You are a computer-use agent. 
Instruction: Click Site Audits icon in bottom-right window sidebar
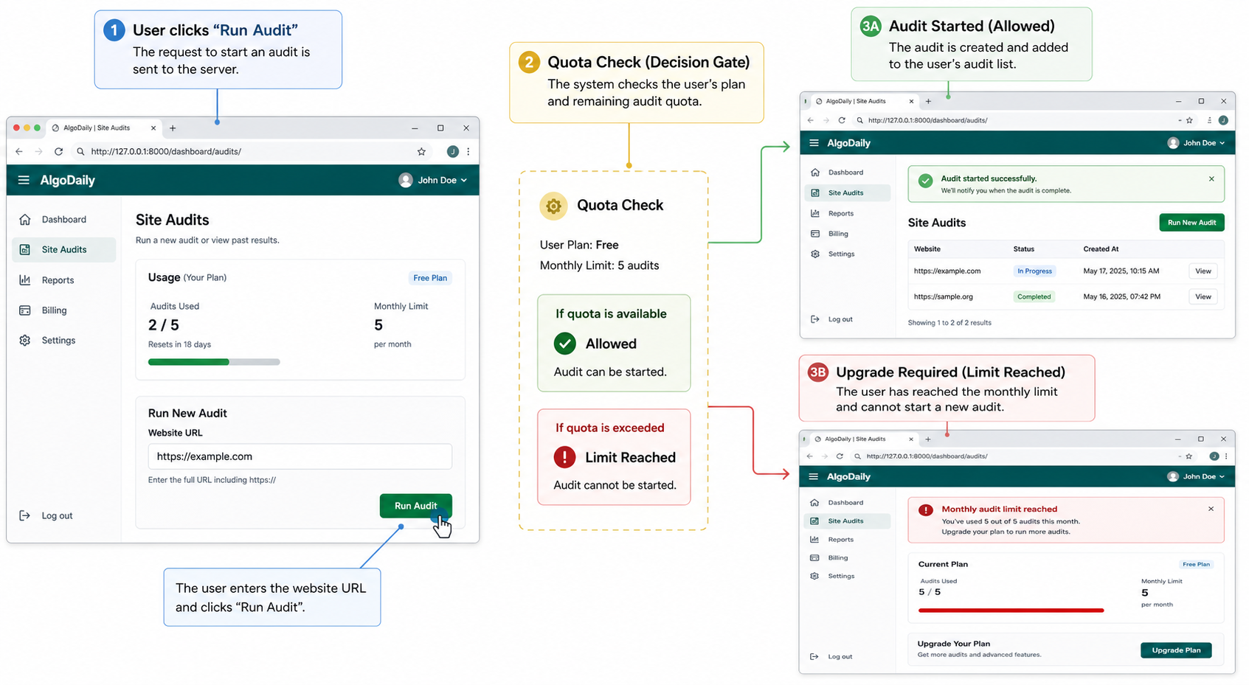coord(814,521)
